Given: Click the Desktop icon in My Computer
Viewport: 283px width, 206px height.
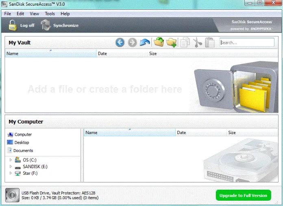Looking at the screenshot, I should [10, 142].
